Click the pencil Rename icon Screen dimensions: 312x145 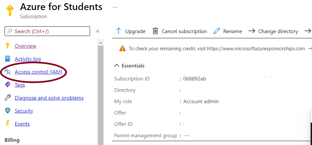coord(217,31)
